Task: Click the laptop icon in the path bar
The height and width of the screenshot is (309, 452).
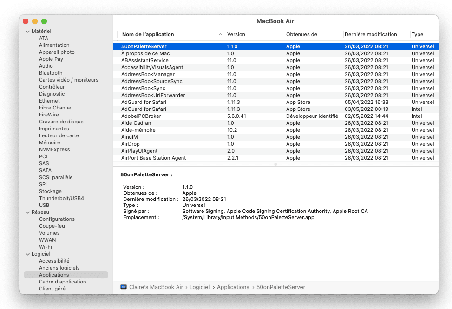Action: click(x=124, y=287)
